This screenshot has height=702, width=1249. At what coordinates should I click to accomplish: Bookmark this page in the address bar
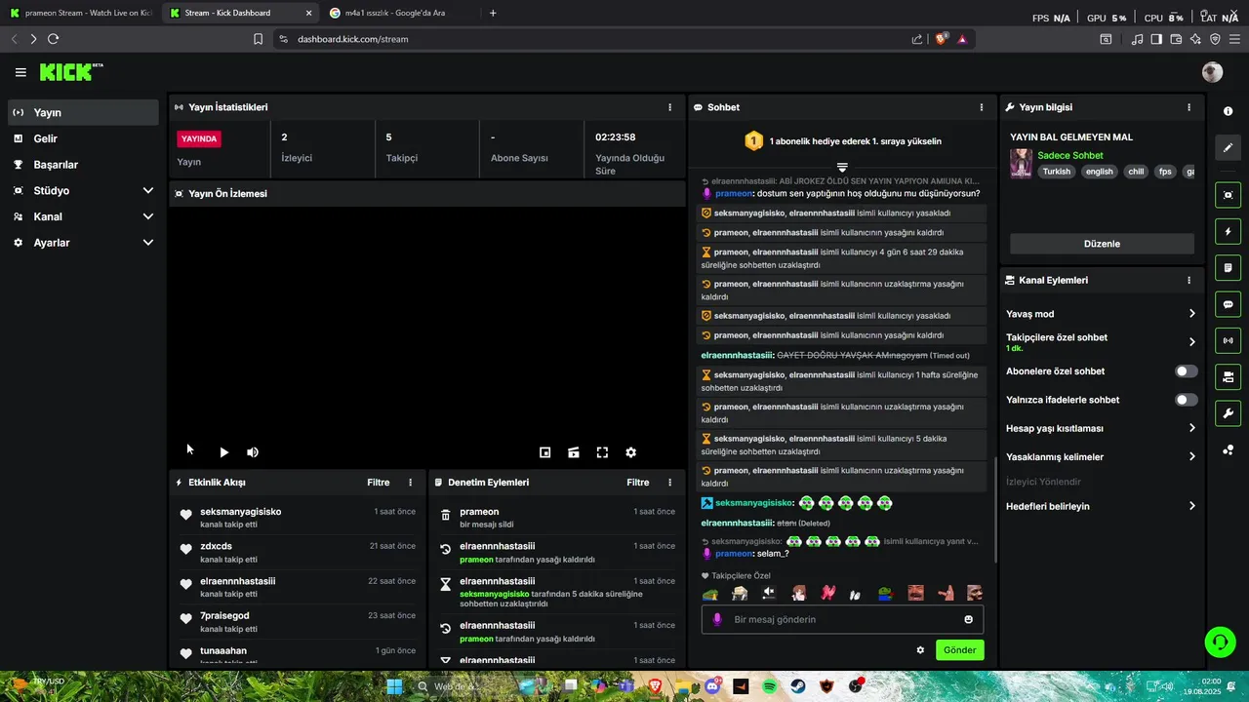tap(258, 39)
